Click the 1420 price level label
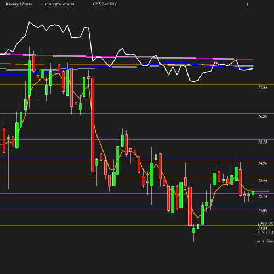Image resolution: width=274 pixels, height=274 pixels. [x=262, y=163]
